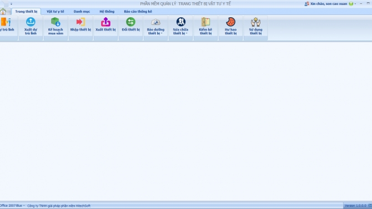Open Sửa chữa thiết bị repair icon
The height and width of the screenshot is (209, 372).
[180, 22]
